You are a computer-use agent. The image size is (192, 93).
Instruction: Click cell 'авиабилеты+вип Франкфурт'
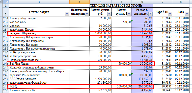coord(39,83)
